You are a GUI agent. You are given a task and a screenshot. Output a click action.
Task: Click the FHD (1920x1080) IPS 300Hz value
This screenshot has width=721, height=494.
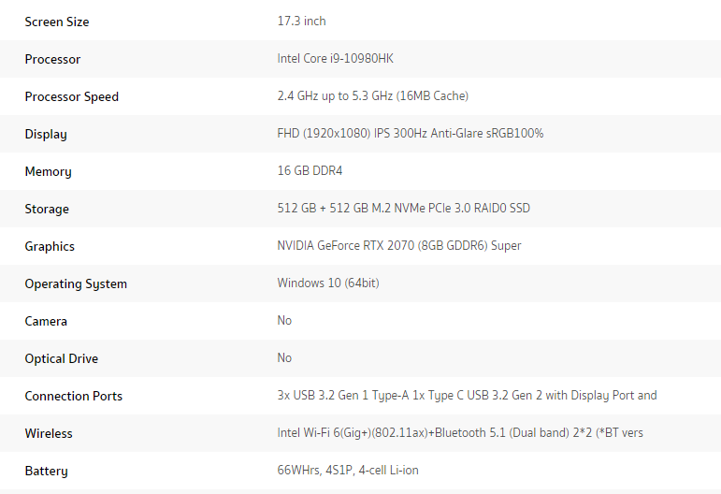tap(411, 134)
